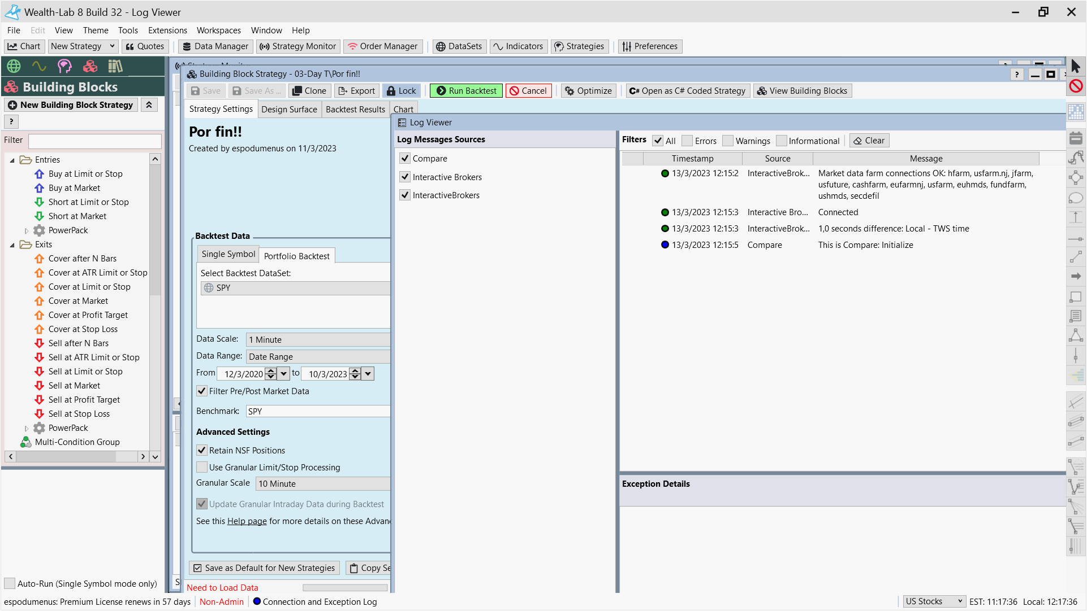Click the Clear log filter button
The width and height of the screenshot is (1087, 611).
tap(869, 141)
